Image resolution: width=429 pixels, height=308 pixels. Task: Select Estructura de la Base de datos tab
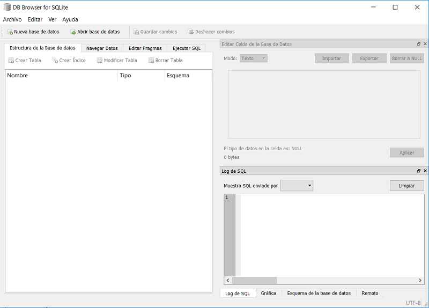coord(42,48)
